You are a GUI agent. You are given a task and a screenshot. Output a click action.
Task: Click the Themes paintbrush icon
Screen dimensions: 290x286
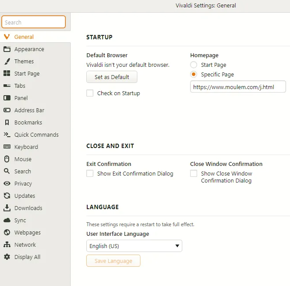[x=7, y=62]
